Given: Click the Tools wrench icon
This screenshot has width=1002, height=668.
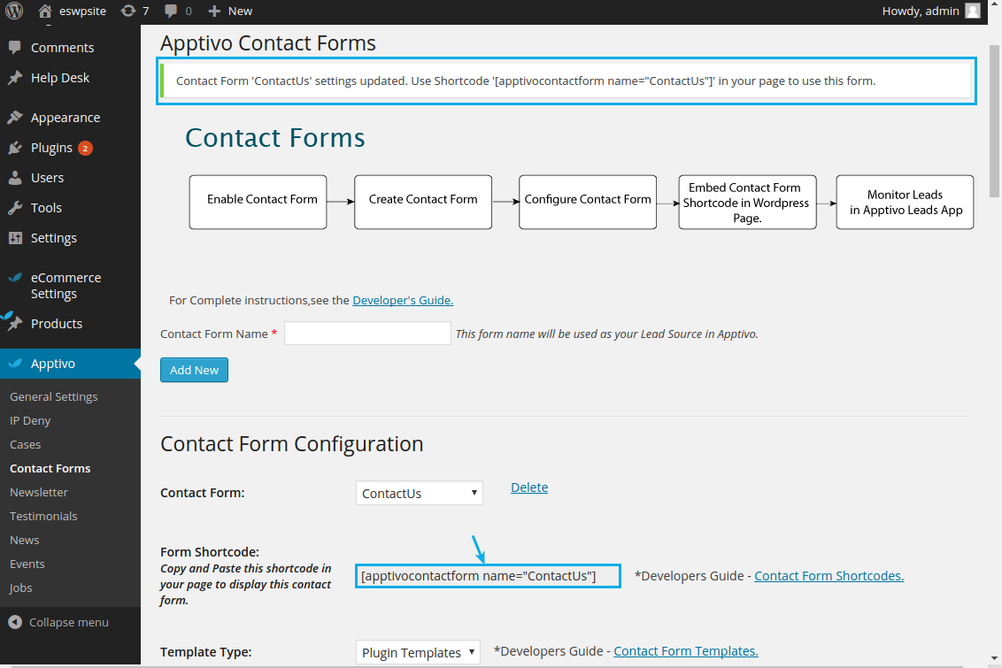Looking at the screenshot, I should [x=15, y=208].
